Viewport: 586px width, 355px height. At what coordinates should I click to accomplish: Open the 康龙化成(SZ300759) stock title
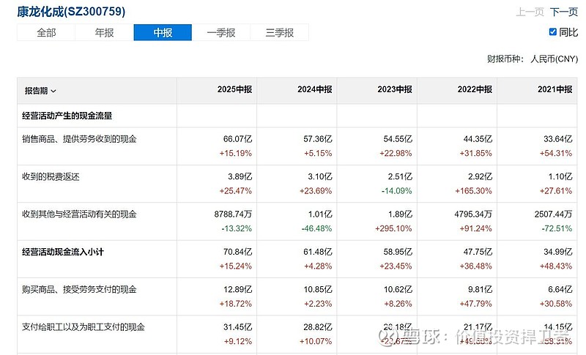pos(71,12)
